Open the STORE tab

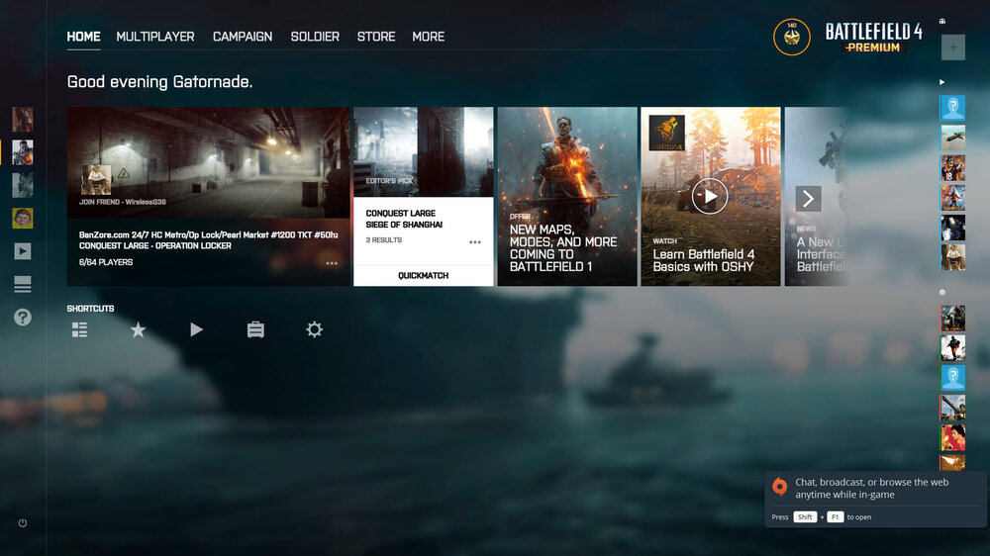pyautogui.click(x=376, y=37)
